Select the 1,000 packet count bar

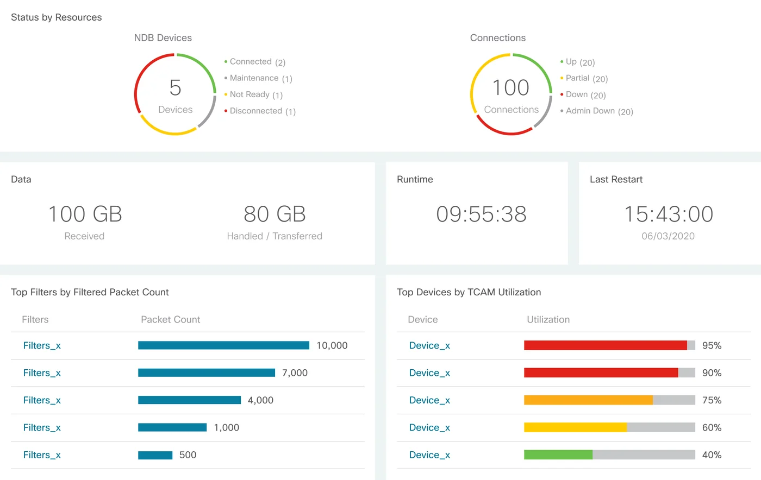click(172, 427)
